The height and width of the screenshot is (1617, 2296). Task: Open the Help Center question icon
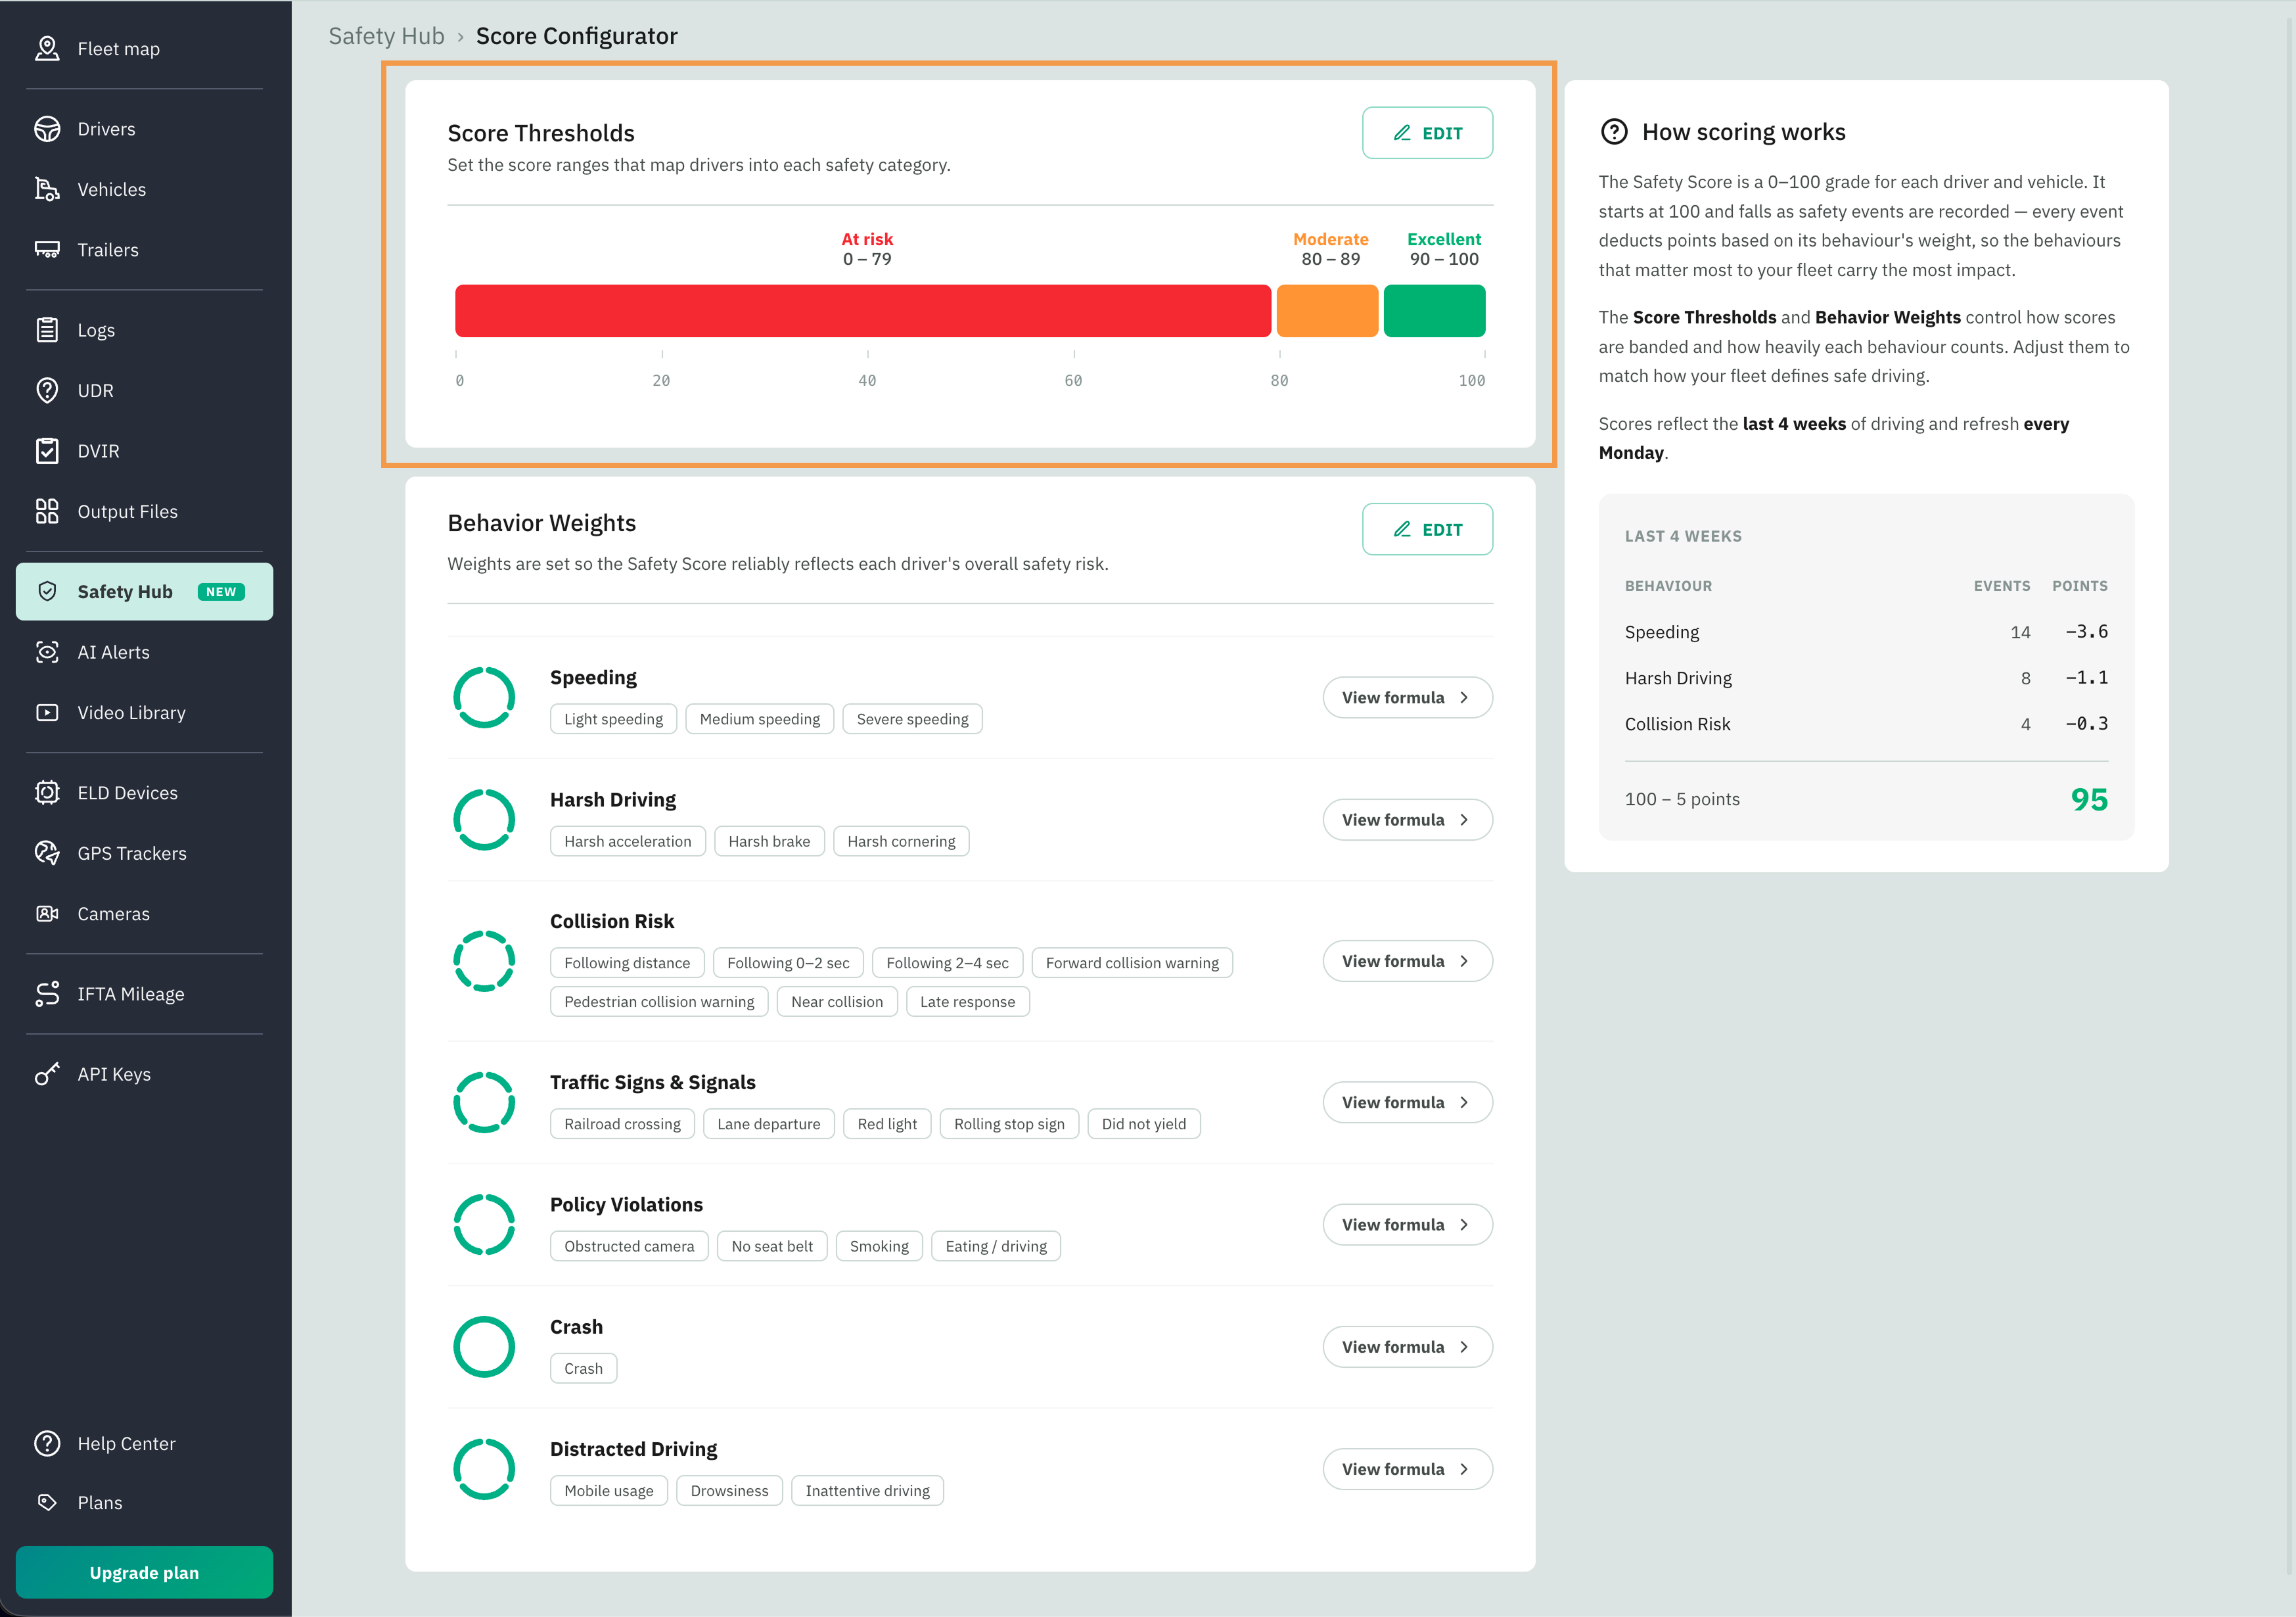47,1444
